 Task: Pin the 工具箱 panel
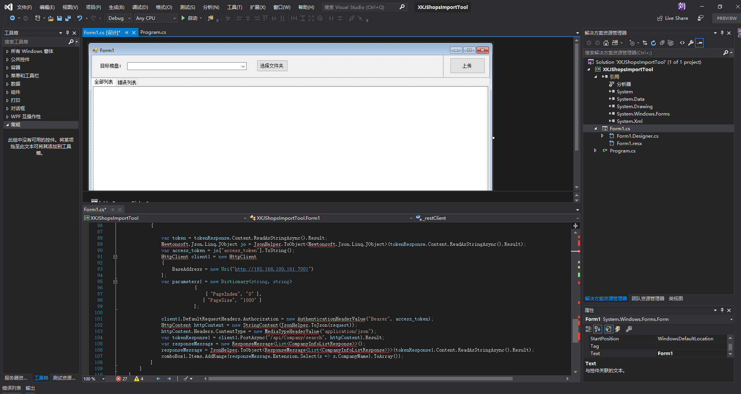68,33
